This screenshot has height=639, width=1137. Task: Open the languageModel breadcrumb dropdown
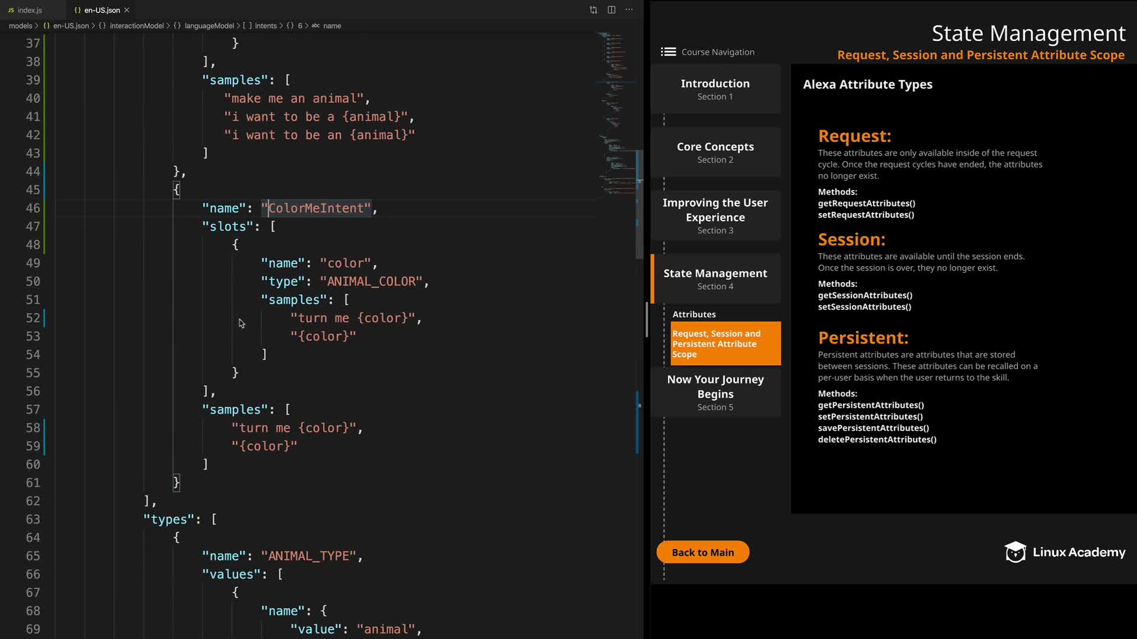[208, 26]
